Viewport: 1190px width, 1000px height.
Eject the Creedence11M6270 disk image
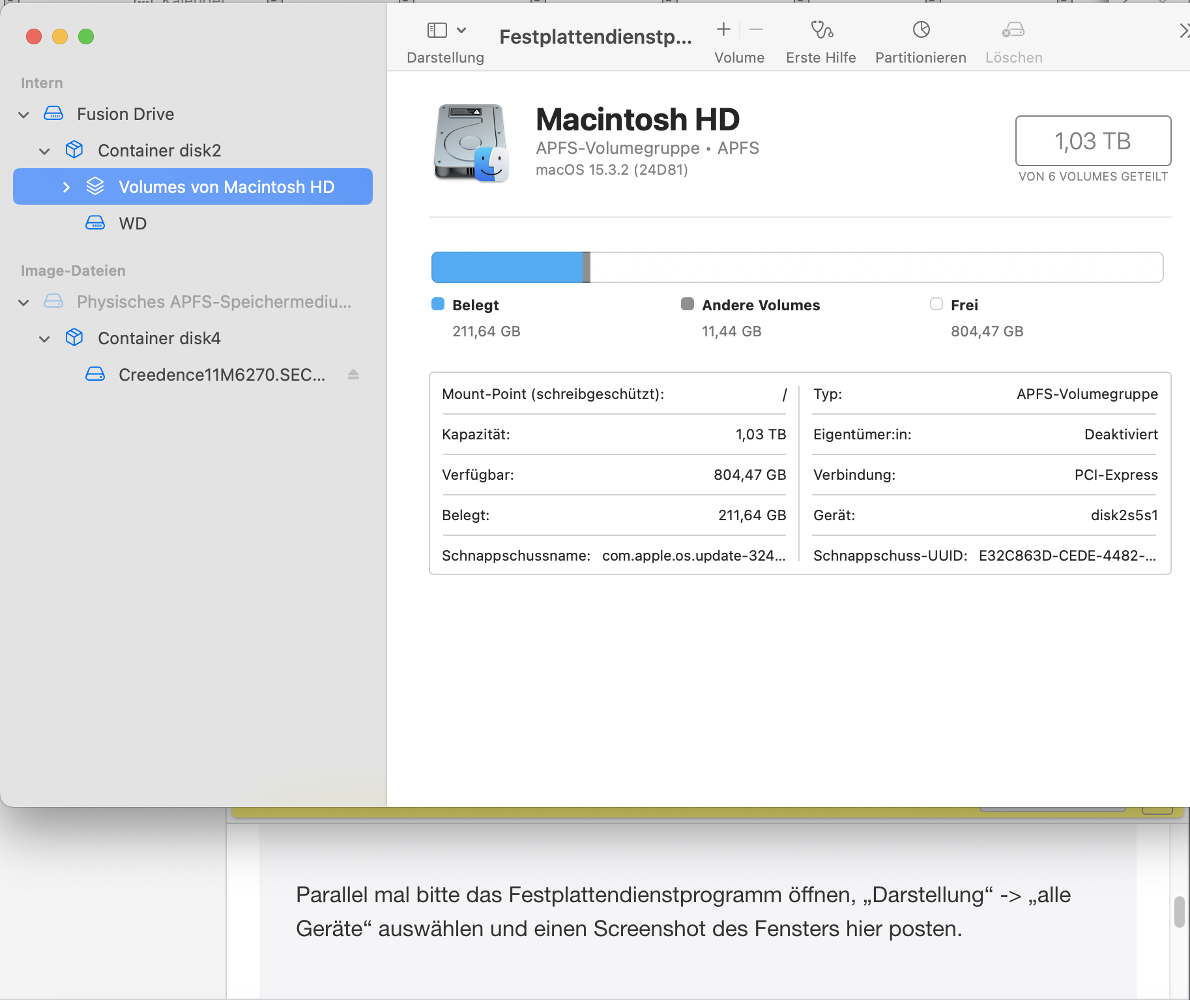coord(353,374)
